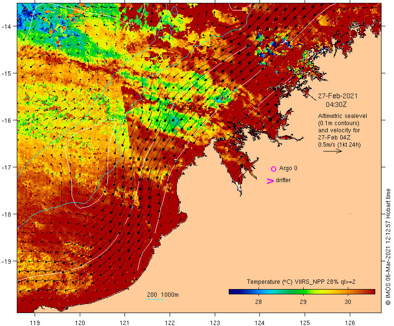Click the 'and velocity for' text
Viewport: 394px width, 326px height.
coord(339,130)
